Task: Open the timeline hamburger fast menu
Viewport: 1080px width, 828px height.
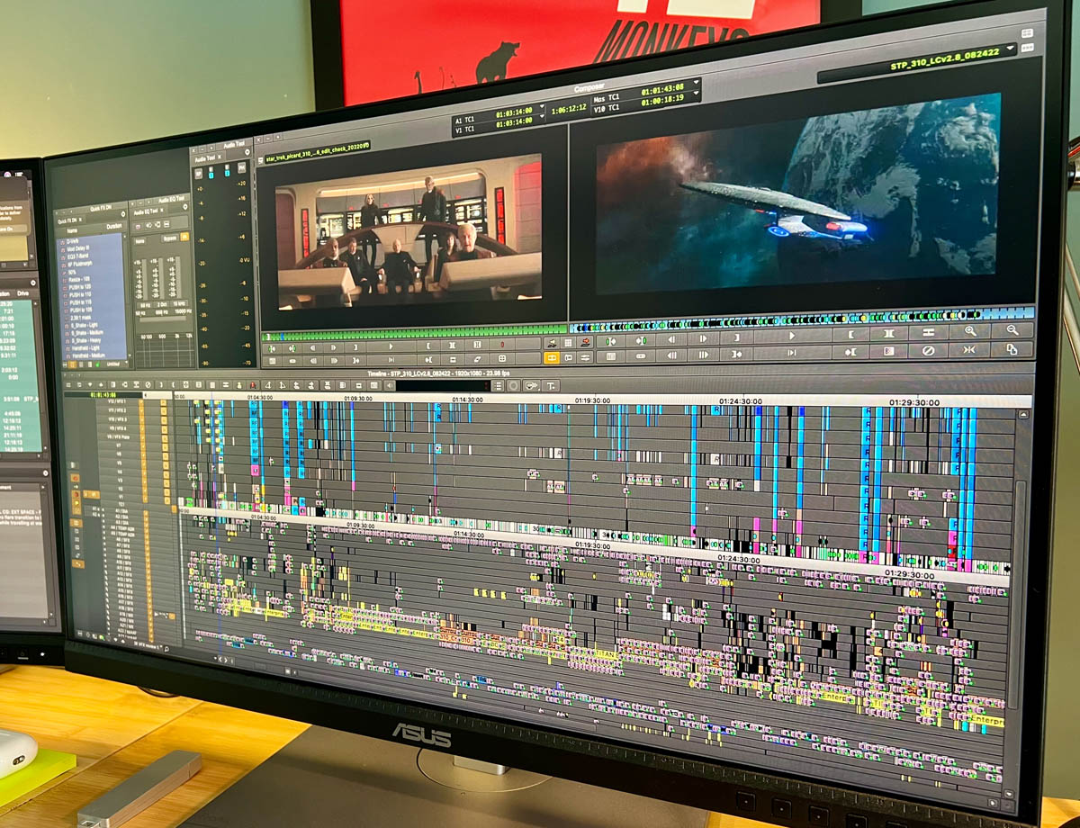Action: (x=498, y=385)
